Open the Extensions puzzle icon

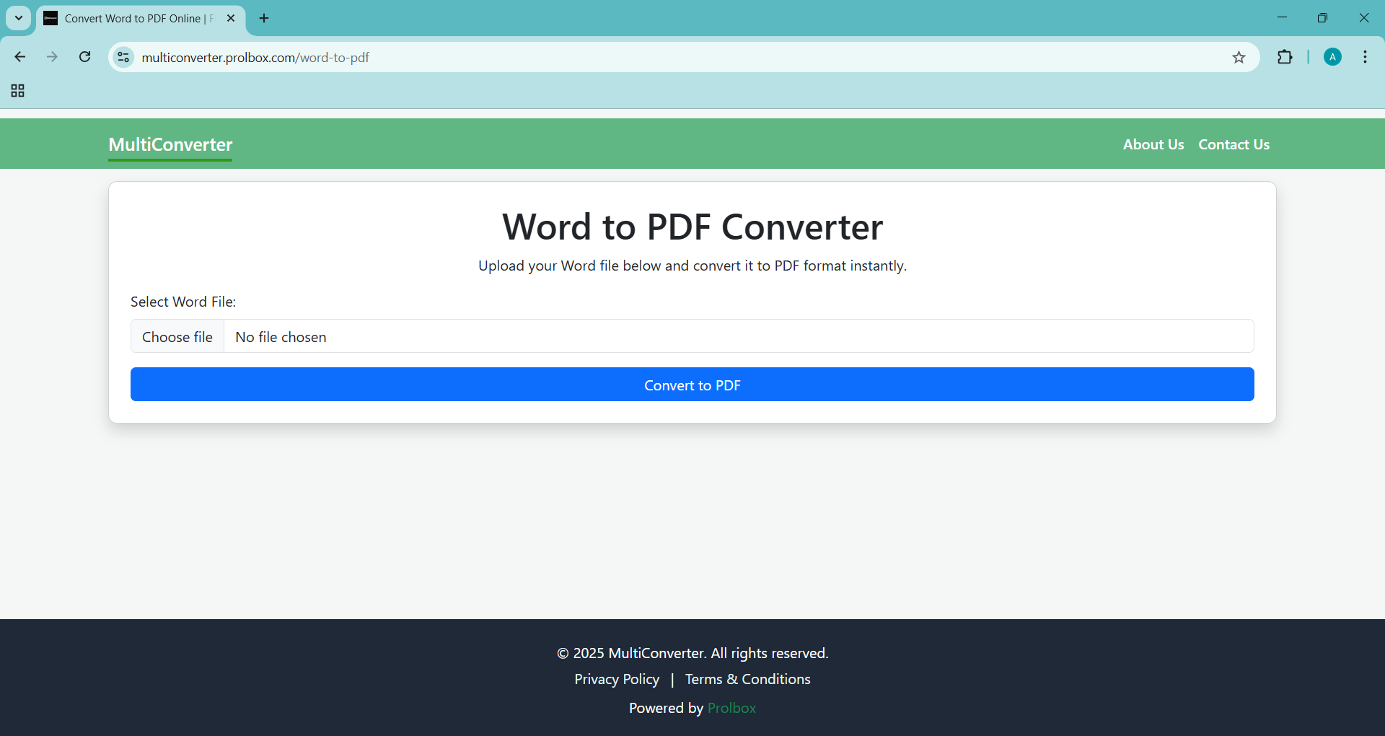coord(1285,57)
